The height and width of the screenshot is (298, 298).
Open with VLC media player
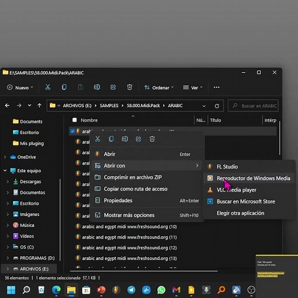pyautogui.click(x=249, y=190)
